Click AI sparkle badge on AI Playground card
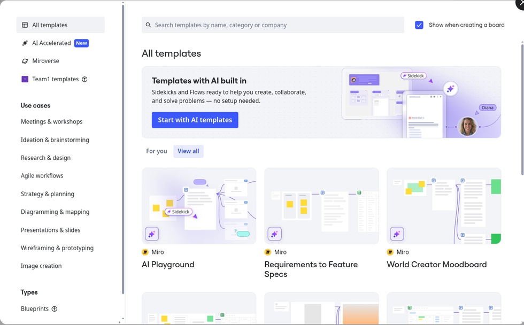The image size is (524, 325). pyautogui.click(x=152, y=234)
